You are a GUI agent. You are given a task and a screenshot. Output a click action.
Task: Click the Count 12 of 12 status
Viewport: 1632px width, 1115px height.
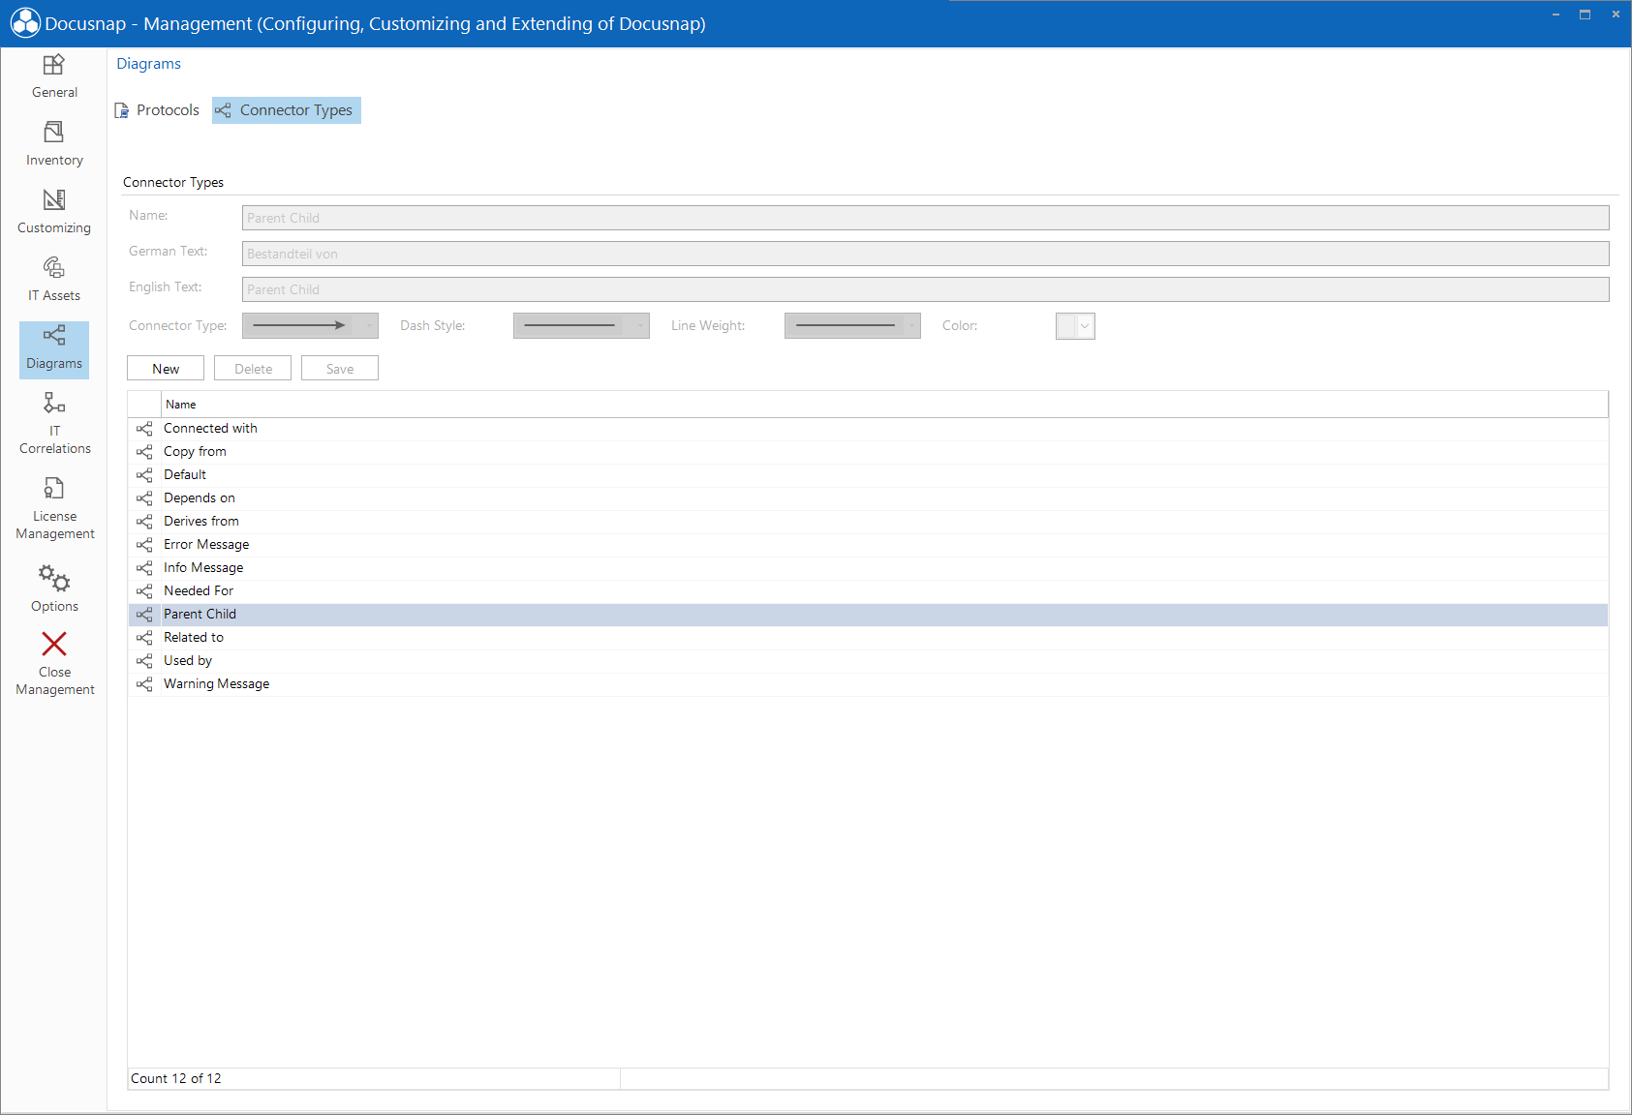(x=176, y=1078)
